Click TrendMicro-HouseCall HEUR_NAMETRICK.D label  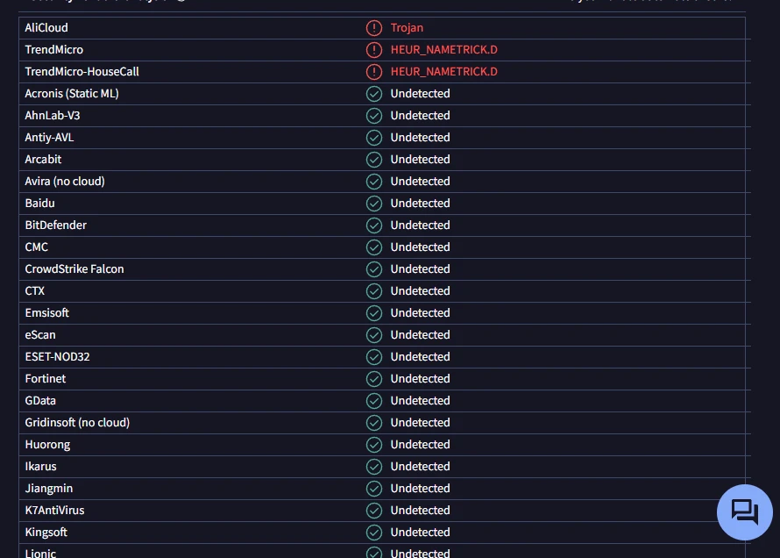443,72
